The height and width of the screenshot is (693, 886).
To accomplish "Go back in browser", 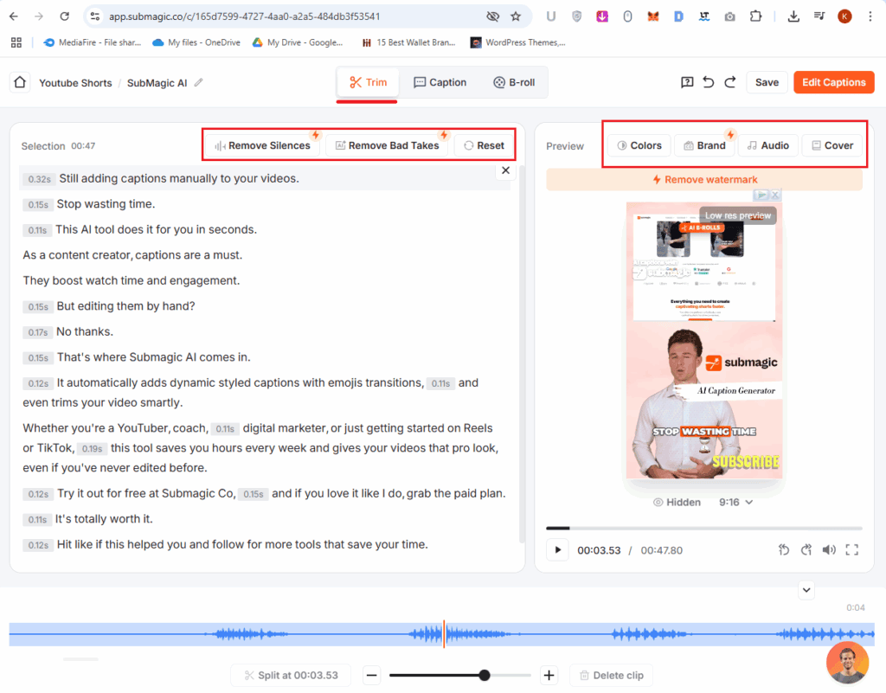I will pos(14,16).
